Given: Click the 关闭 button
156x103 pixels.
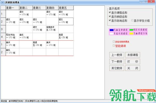Looking at the screenshot, I should (133, 68).
